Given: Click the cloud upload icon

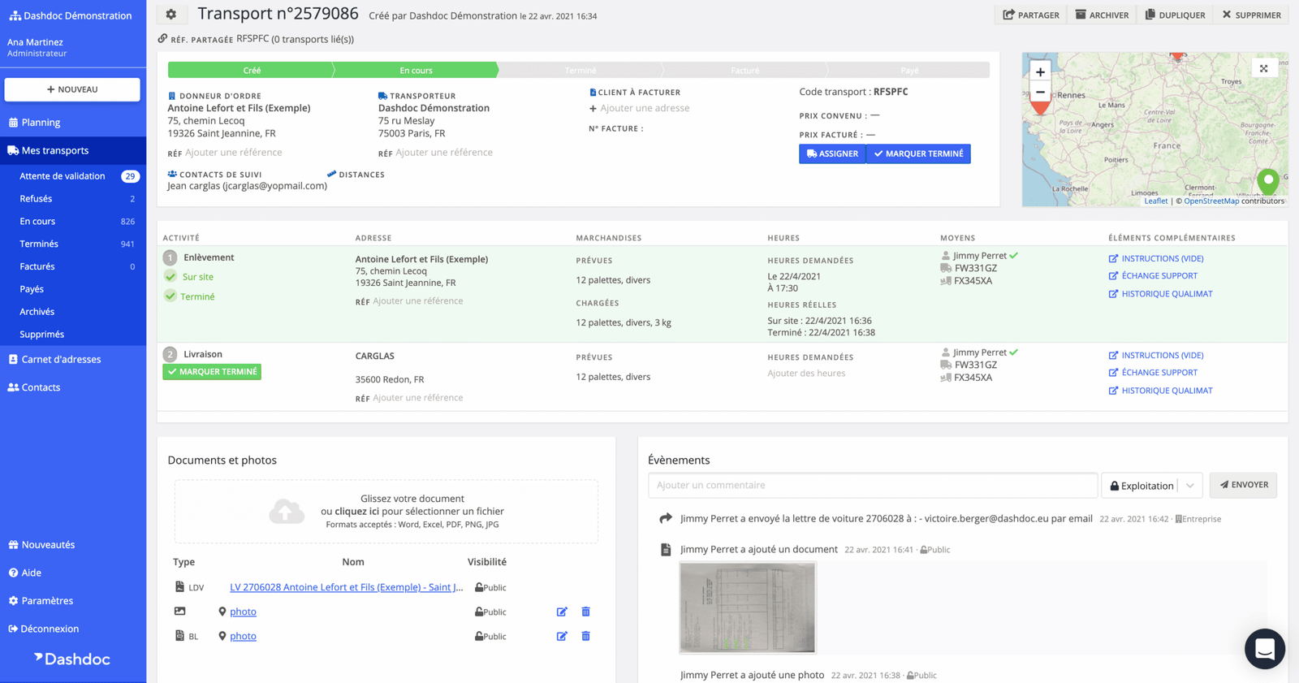Looking at the screenshot, I should click(x=287, y=512).
